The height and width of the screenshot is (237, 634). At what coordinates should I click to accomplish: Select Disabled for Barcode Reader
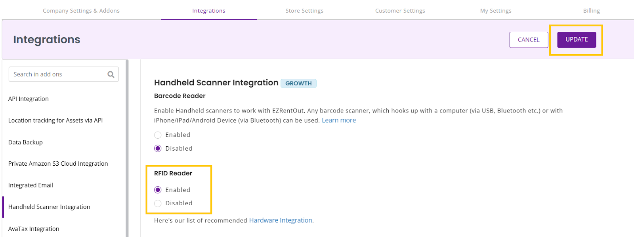pos(158,149)
